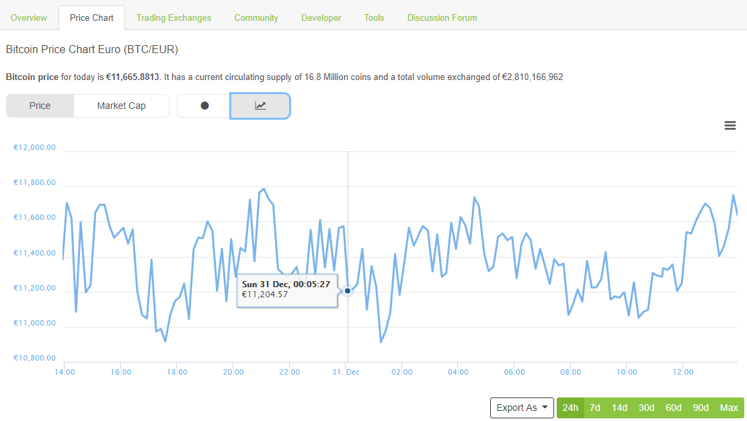Select the line chart mode button
This screenshot has width=747, height=421.
tap(260, 106)
